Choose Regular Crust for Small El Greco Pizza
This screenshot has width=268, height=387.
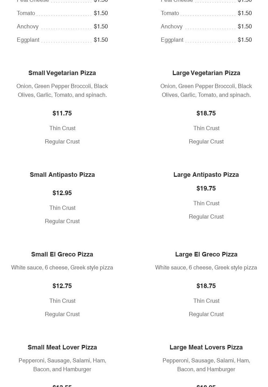click(62, 314)
